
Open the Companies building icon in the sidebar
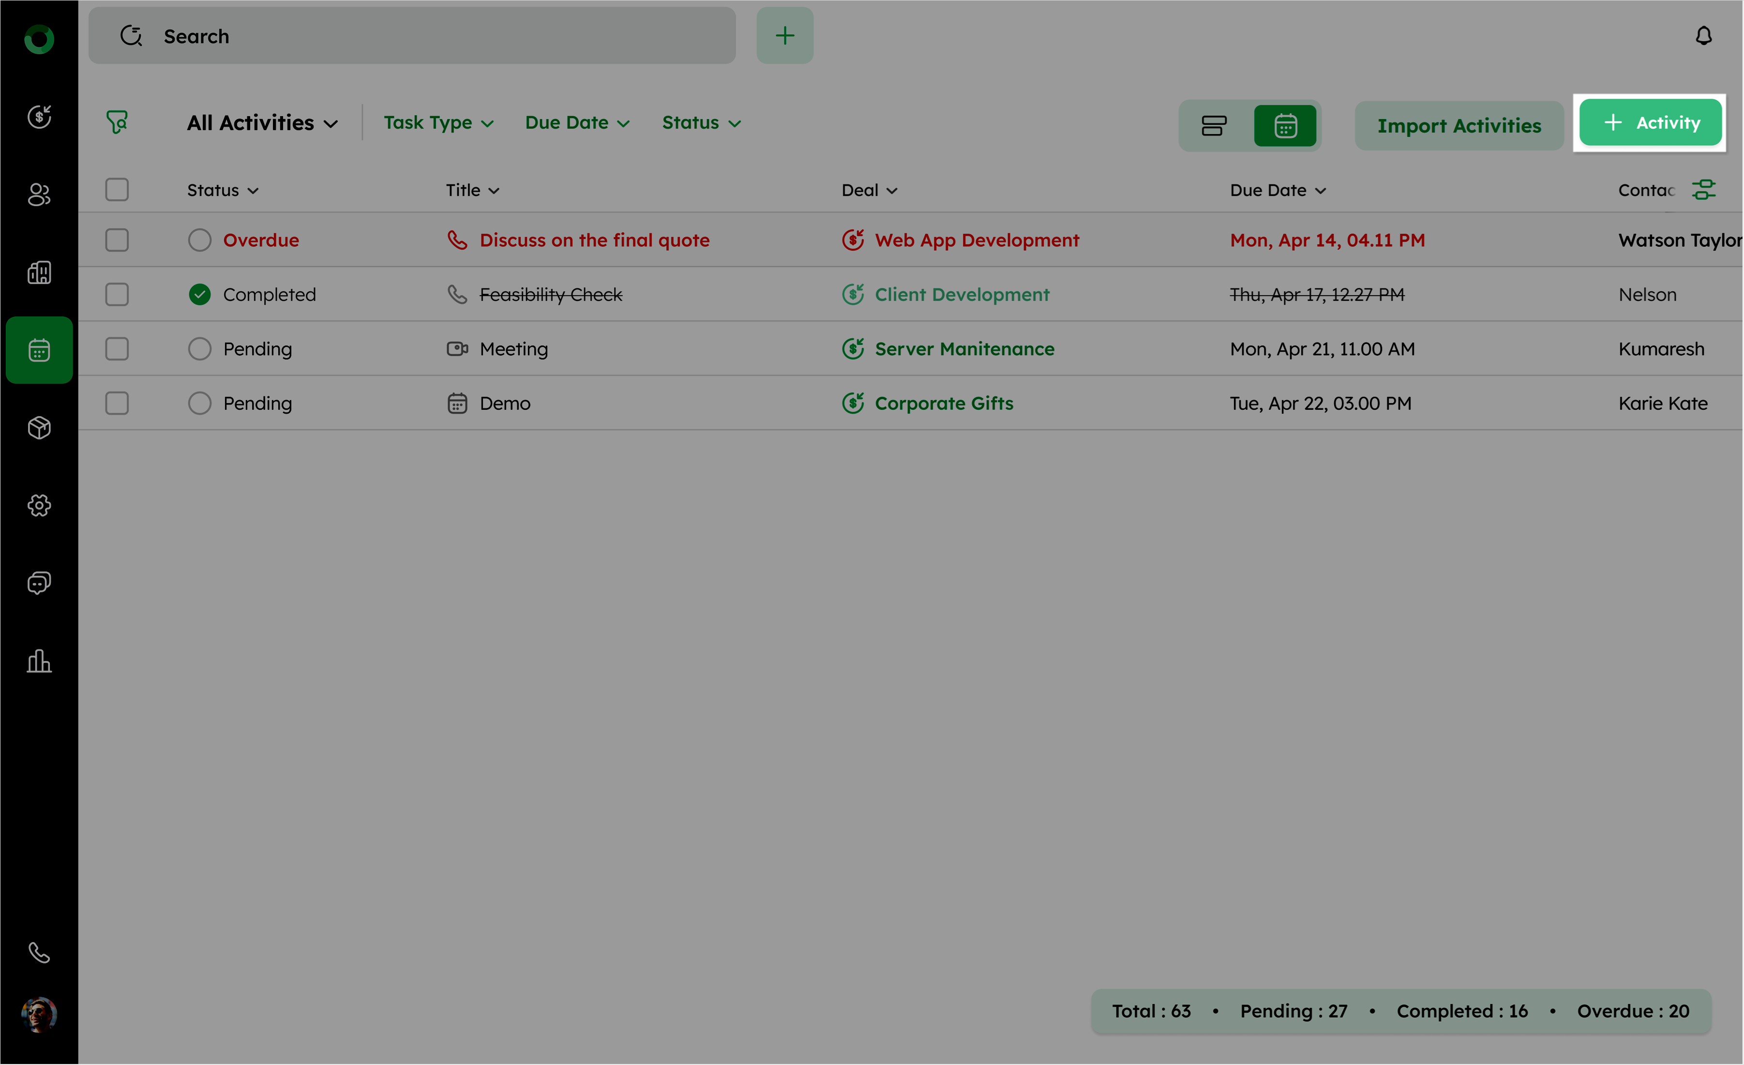(x=39, y=272)
